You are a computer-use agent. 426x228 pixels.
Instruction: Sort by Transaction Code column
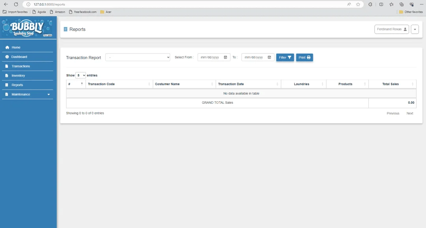point(119,84)
